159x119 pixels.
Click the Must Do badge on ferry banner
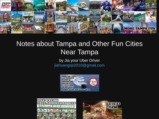pyautogui.click(x=93, y=82)
